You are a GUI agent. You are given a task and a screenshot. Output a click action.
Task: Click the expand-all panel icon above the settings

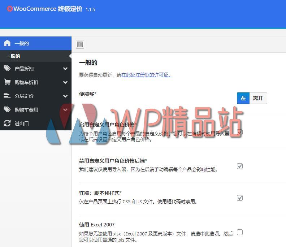(x=80, y=44)
